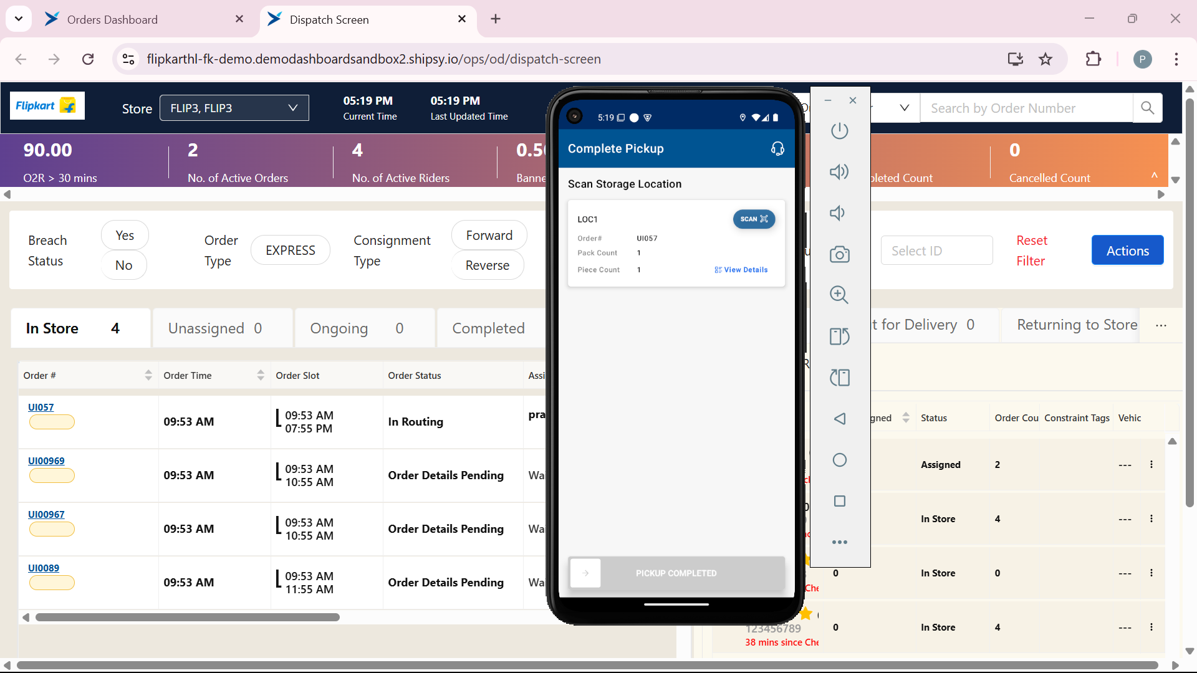Image resolution: width=1197 pixels, height=673 pixels.
Task: Open order UI00969 link
Action: coord(46,461)
